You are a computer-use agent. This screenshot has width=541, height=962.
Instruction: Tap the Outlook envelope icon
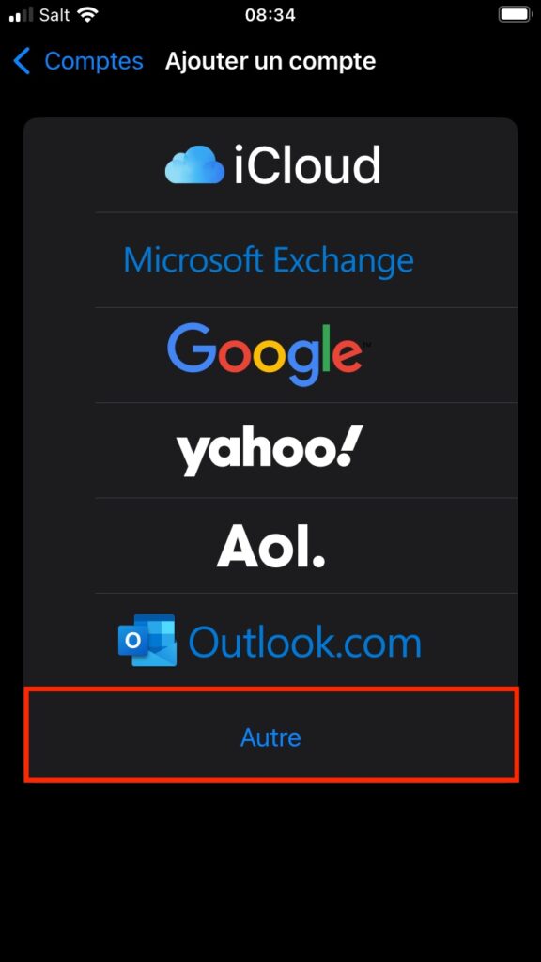click(147, 641)
